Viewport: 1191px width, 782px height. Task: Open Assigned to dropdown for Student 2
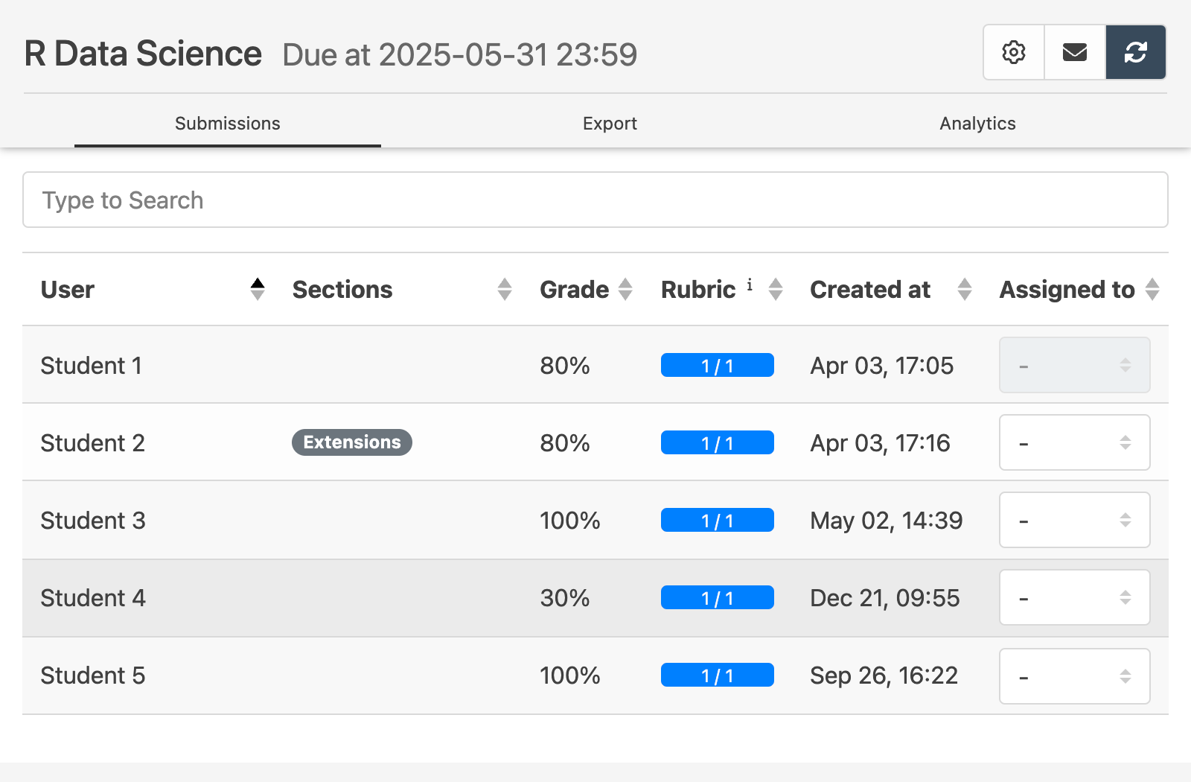click(1074, 442)
